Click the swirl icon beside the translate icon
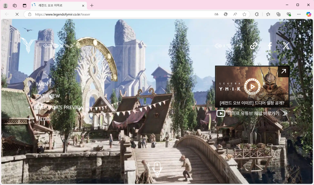Viewport: 314px width, 185px height. (226, 14)
